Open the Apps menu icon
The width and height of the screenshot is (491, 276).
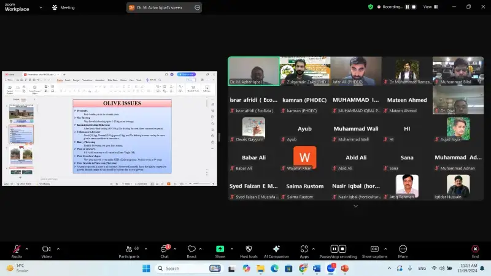tap(304, 248)
